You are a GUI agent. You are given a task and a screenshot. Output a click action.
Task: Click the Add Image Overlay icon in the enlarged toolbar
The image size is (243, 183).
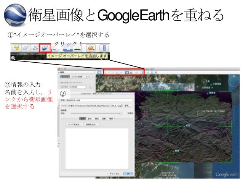click(45, 48)
